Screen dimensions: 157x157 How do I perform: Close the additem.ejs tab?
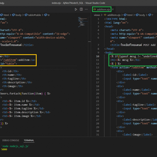[113, 9]
